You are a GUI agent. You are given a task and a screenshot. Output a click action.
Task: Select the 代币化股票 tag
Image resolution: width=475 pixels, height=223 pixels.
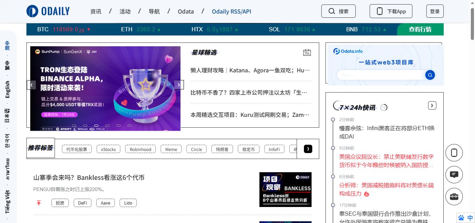pyautogui.click(x=77, y=149)
